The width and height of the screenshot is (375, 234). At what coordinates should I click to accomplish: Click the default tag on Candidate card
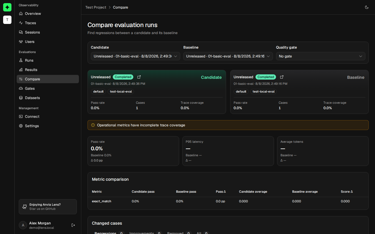pos(98,92)
